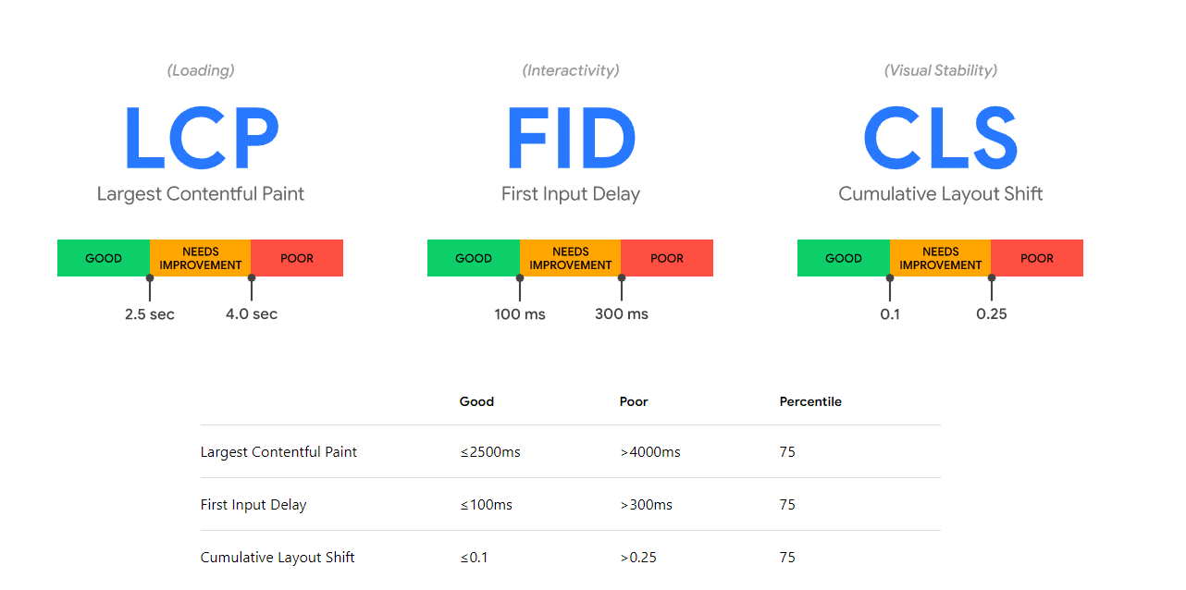Image resolution: width=1186 pixels, height=590 pixels.
Task: Click the Percentile column header
Action: click(810, 401)
